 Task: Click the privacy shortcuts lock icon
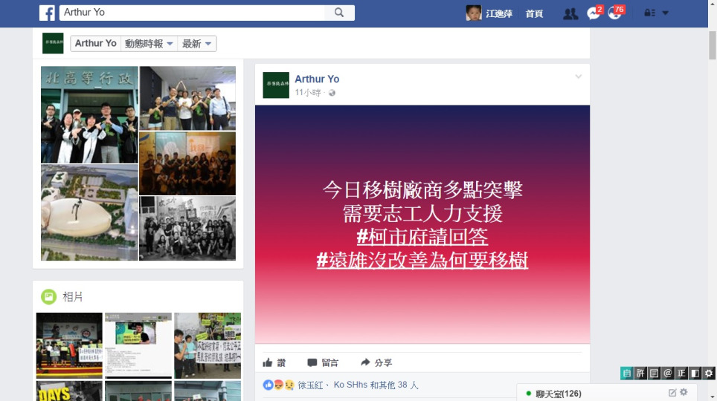[649, 13]
